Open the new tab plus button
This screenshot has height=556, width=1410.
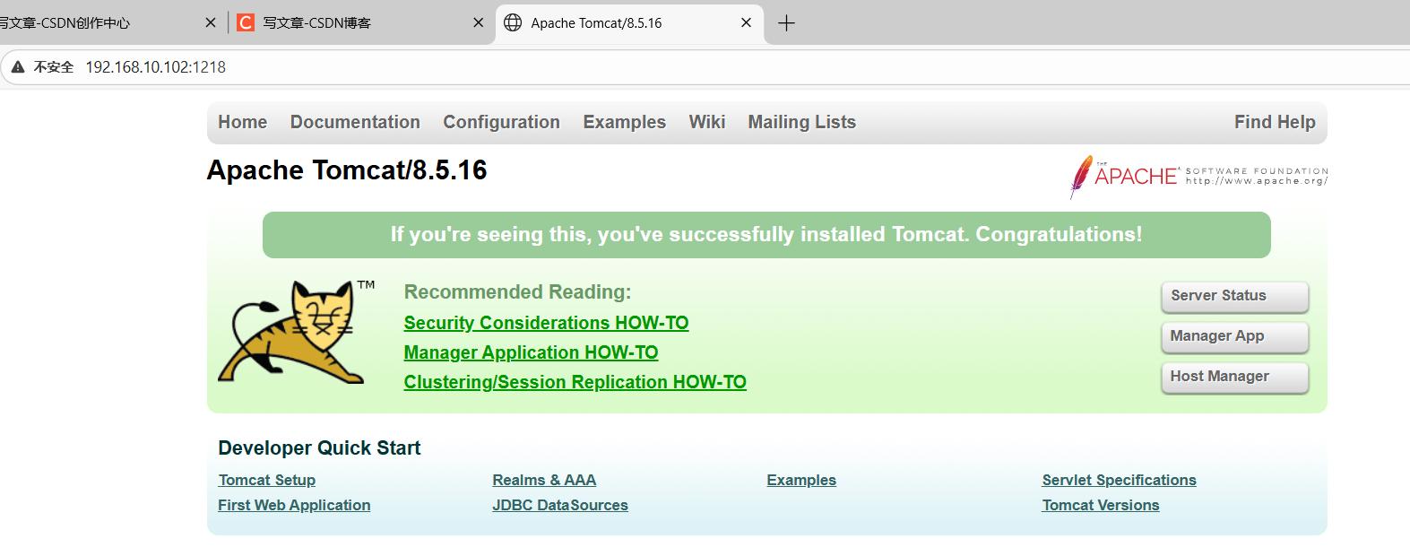[x=786, y=23]
